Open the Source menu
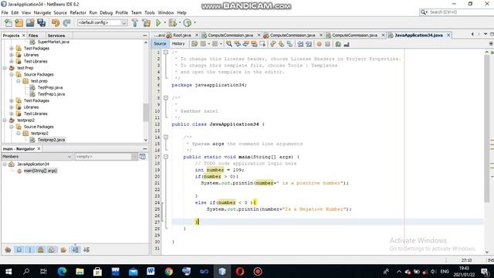The width and height of the screenshot is (494, 278). (60, 12)
